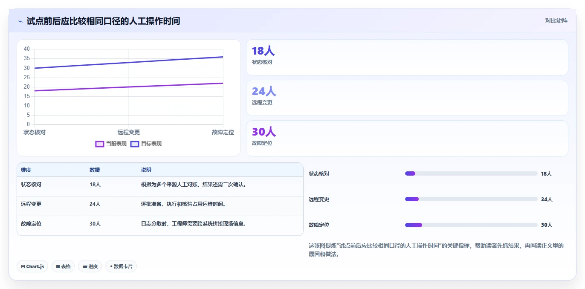This screenshot has width=585, height=289.
Task: Click the 状态核对 progress bar
Action: 471,173
